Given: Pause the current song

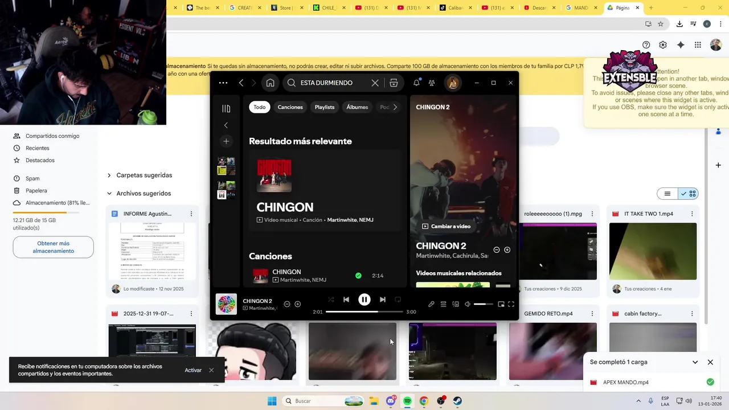Looking at the screenshot, I should click(364, 300).
